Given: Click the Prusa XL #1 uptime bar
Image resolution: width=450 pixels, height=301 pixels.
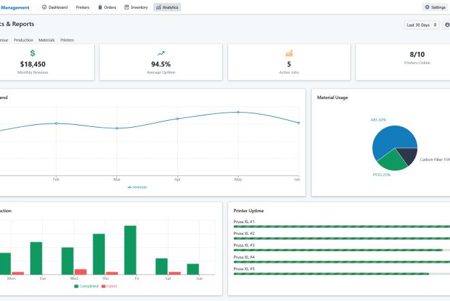Looking at the screenshot, I should pos(341,226).
